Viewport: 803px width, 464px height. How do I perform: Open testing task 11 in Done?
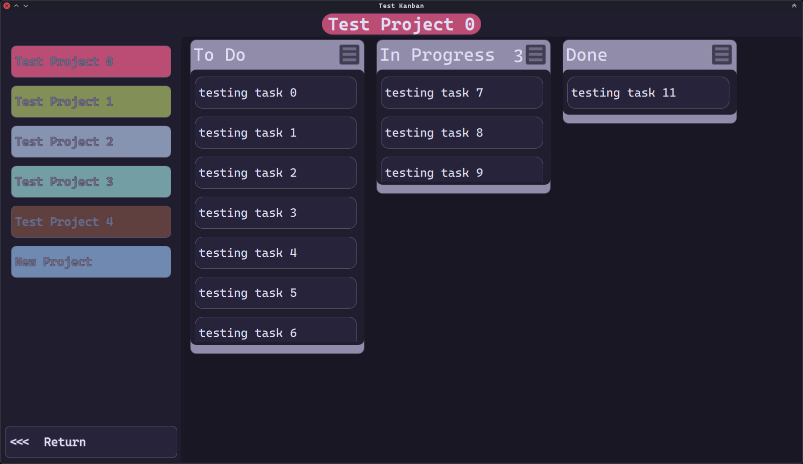pyautogui.click(x=648, y=93)
